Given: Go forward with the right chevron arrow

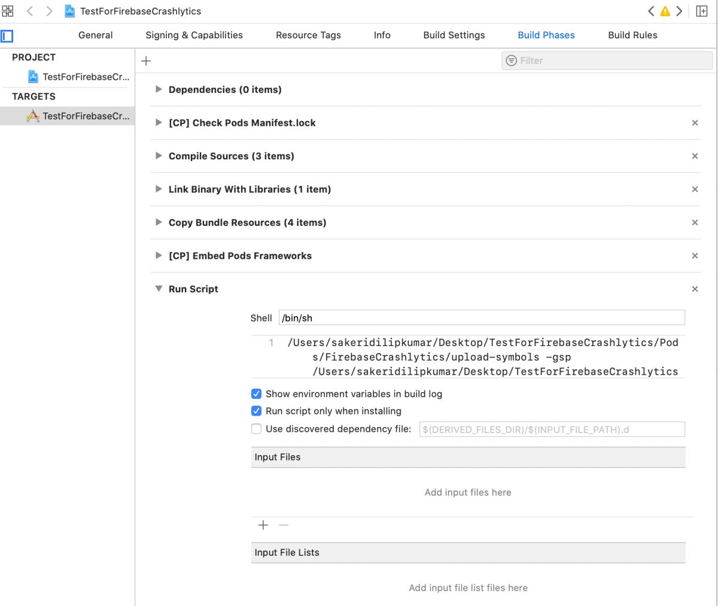Looking at the screenshot, I should pyautogui.click(x=49, y=11).
